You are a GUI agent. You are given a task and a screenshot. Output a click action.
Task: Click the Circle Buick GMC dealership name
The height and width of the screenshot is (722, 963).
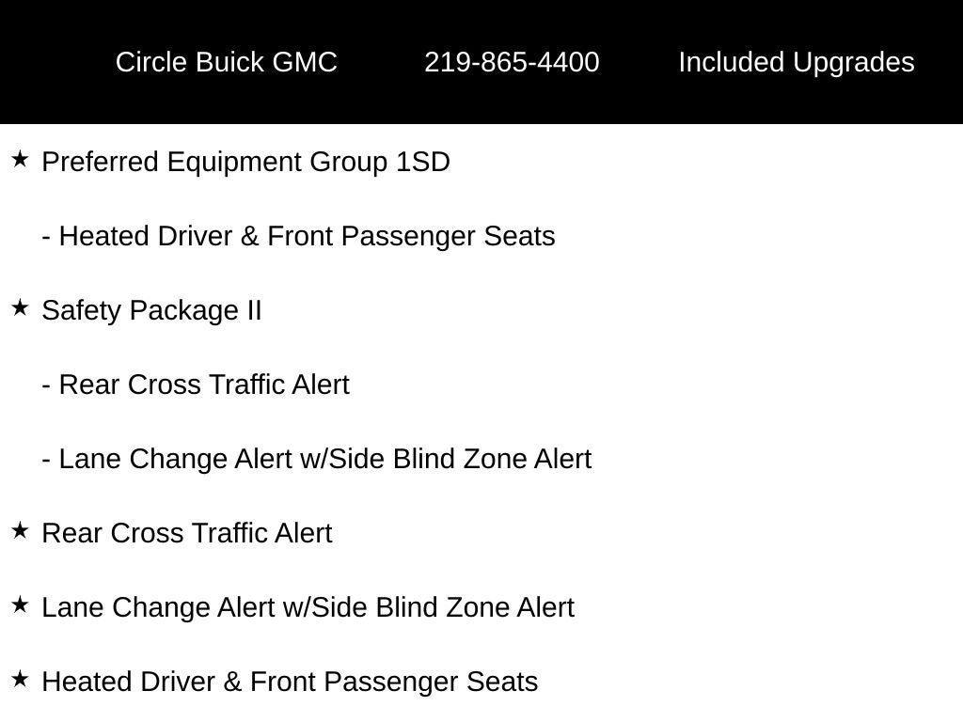click(x=226, y=62)
